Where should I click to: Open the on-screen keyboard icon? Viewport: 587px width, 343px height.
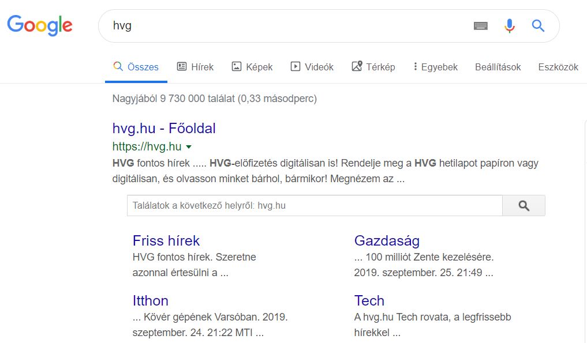point(481,26)
